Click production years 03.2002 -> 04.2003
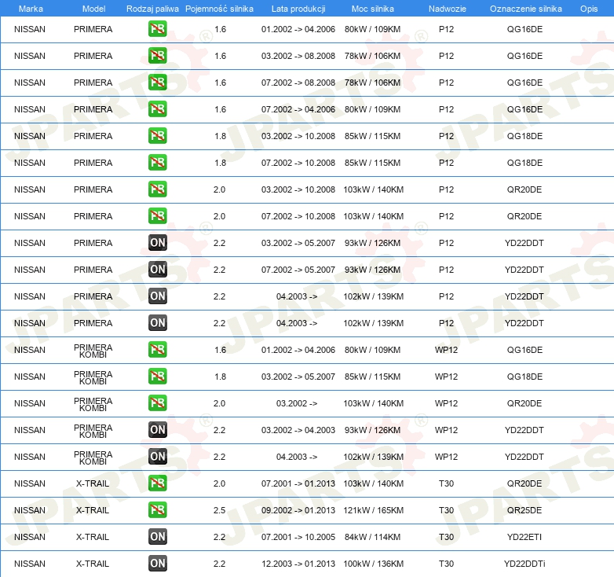This screenshot has height=577, width=614. pyautogui.click(x=298, y=430)
